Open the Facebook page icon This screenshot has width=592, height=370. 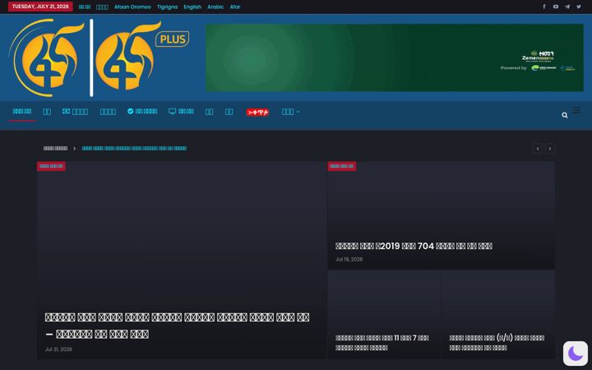(x=544, y=7)
